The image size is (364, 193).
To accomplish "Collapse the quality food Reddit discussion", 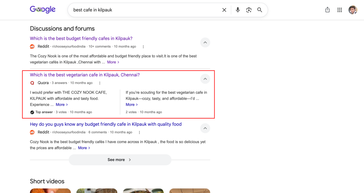I will point(205,128).
